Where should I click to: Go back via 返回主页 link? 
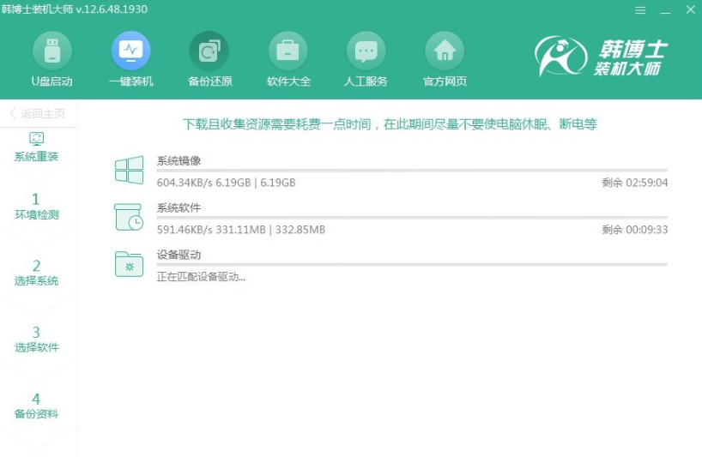(x=38, y=114)
